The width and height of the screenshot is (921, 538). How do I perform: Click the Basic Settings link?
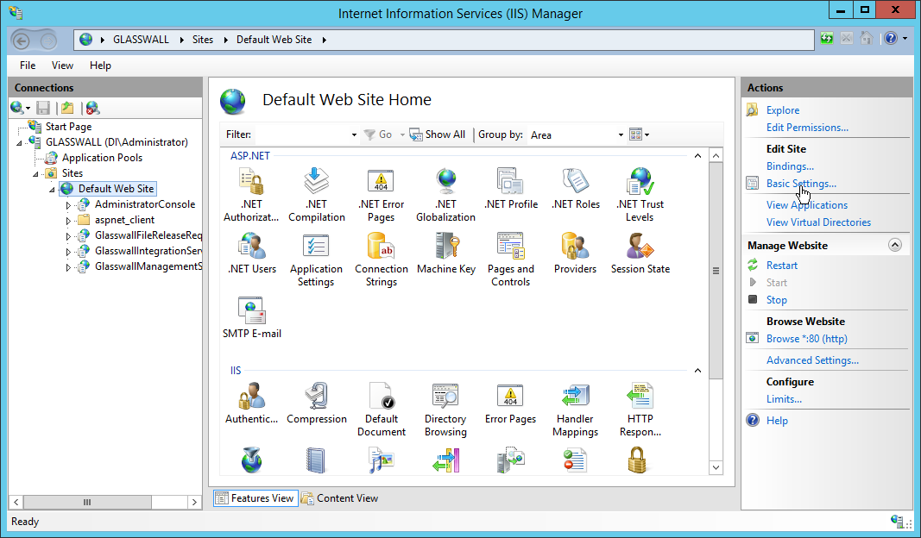800,184
